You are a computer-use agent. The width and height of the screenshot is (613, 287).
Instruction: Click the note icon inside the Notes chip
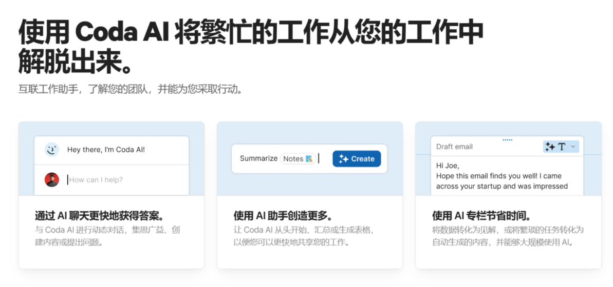pyautogui.click(x=309, y=159)
